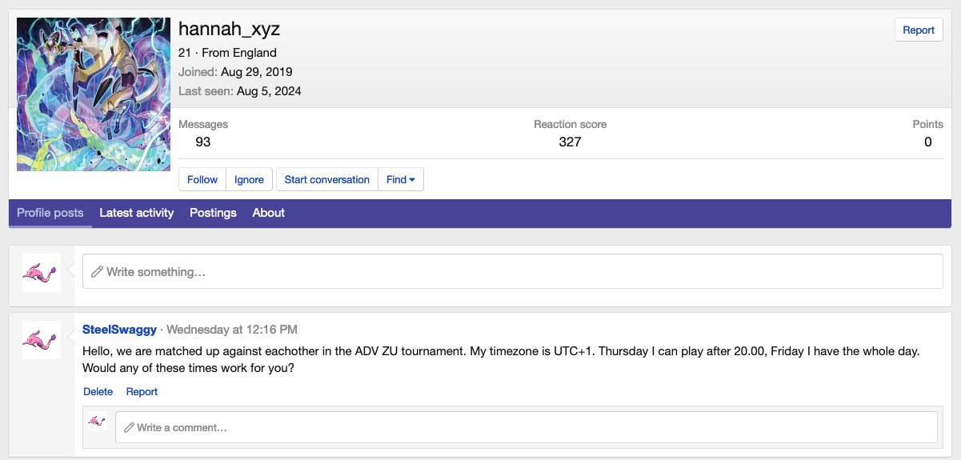Open the reaction score count 327
The image size is (961, 460).
(570, 142)
